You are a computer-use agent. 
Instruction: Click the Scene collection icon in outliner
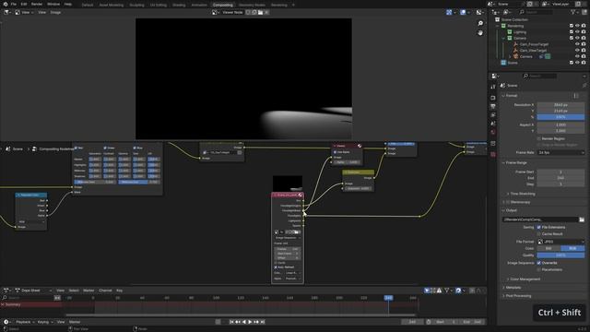coord(503,63)
